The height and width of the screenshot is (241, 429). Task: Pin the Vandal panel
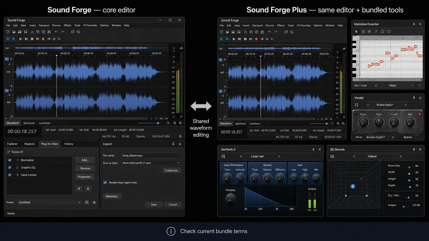[414, 98]
